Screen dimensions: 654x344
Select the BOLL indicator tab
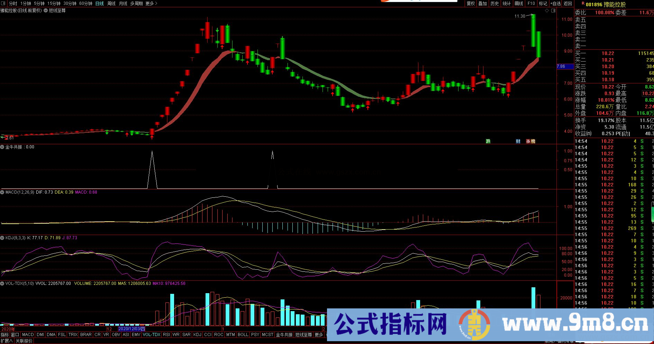[243, 335]
